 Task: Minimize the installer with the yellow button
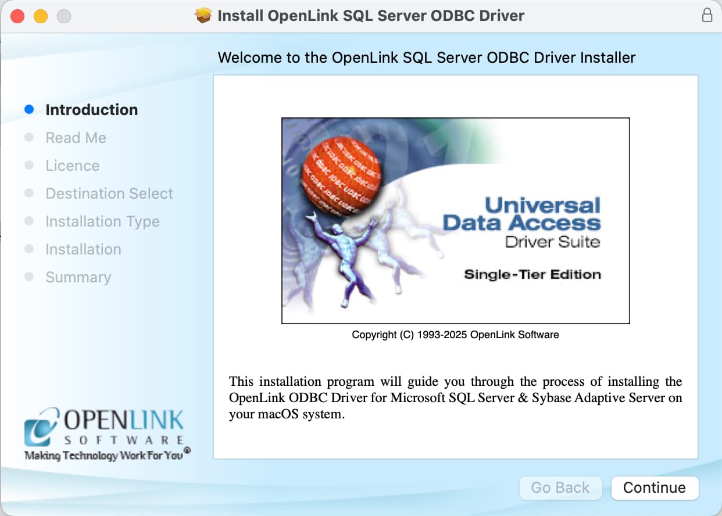click(x=41, y=16)
